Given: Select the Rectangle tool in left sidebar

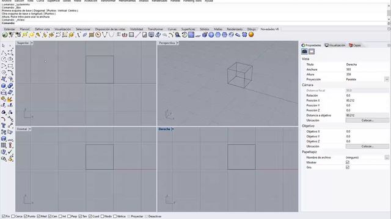Looking at the screenshot, I should click(10, 66).
